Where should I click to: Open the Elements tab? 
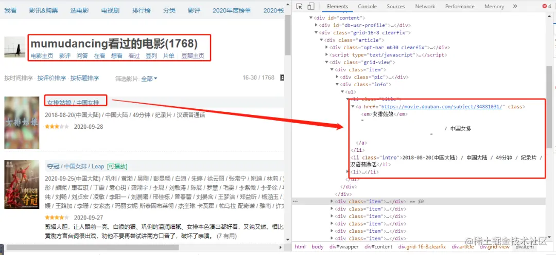click(337, 6)
